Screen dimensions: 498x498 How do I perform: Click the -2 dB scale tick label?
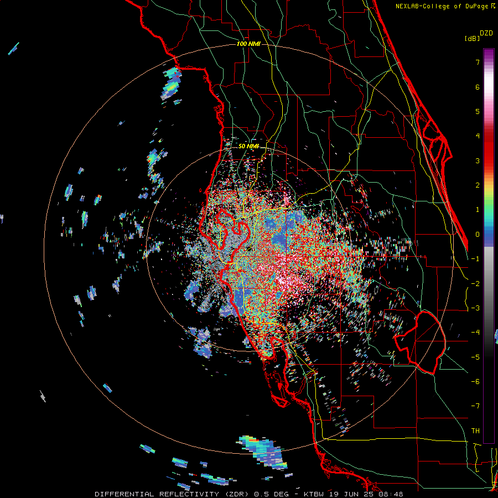click(475, 284)
